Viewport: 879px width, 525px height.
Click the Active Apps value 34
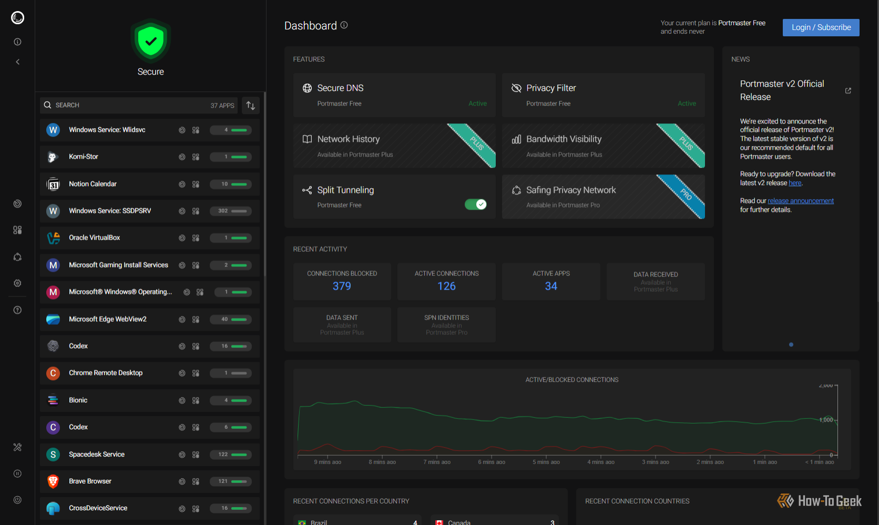[551, 286]
